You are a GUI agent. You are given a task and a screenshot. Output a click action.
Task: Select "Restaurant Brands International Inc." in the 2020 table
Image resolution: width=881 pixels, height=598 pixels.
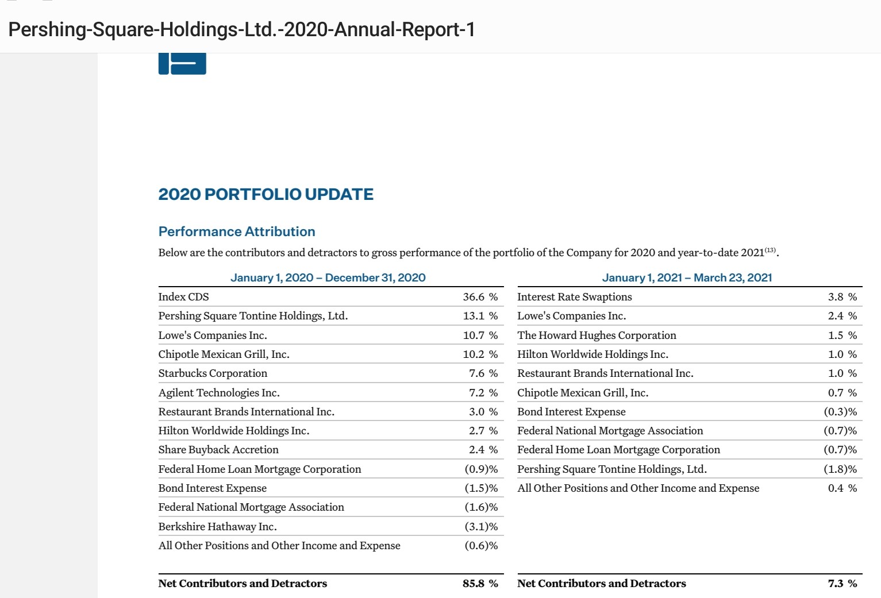click(247, 411)
